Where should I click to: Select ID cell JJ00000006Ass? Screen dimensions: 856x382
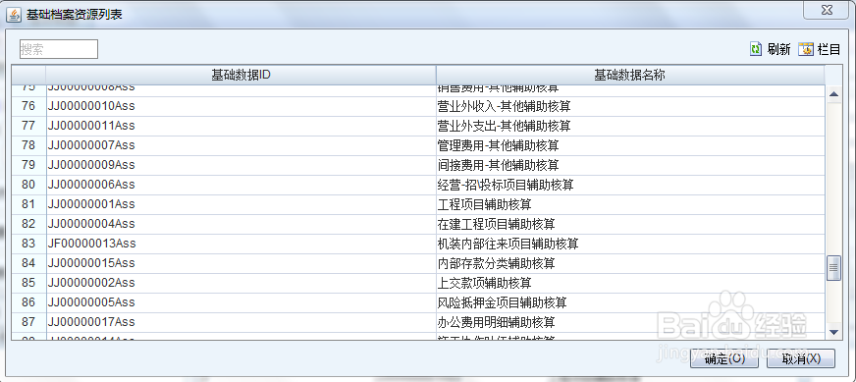[x=241, y=185]
